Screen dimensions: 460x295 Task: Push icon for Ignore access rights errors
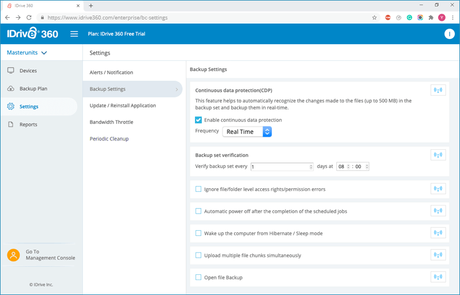[x=438, y=189]
